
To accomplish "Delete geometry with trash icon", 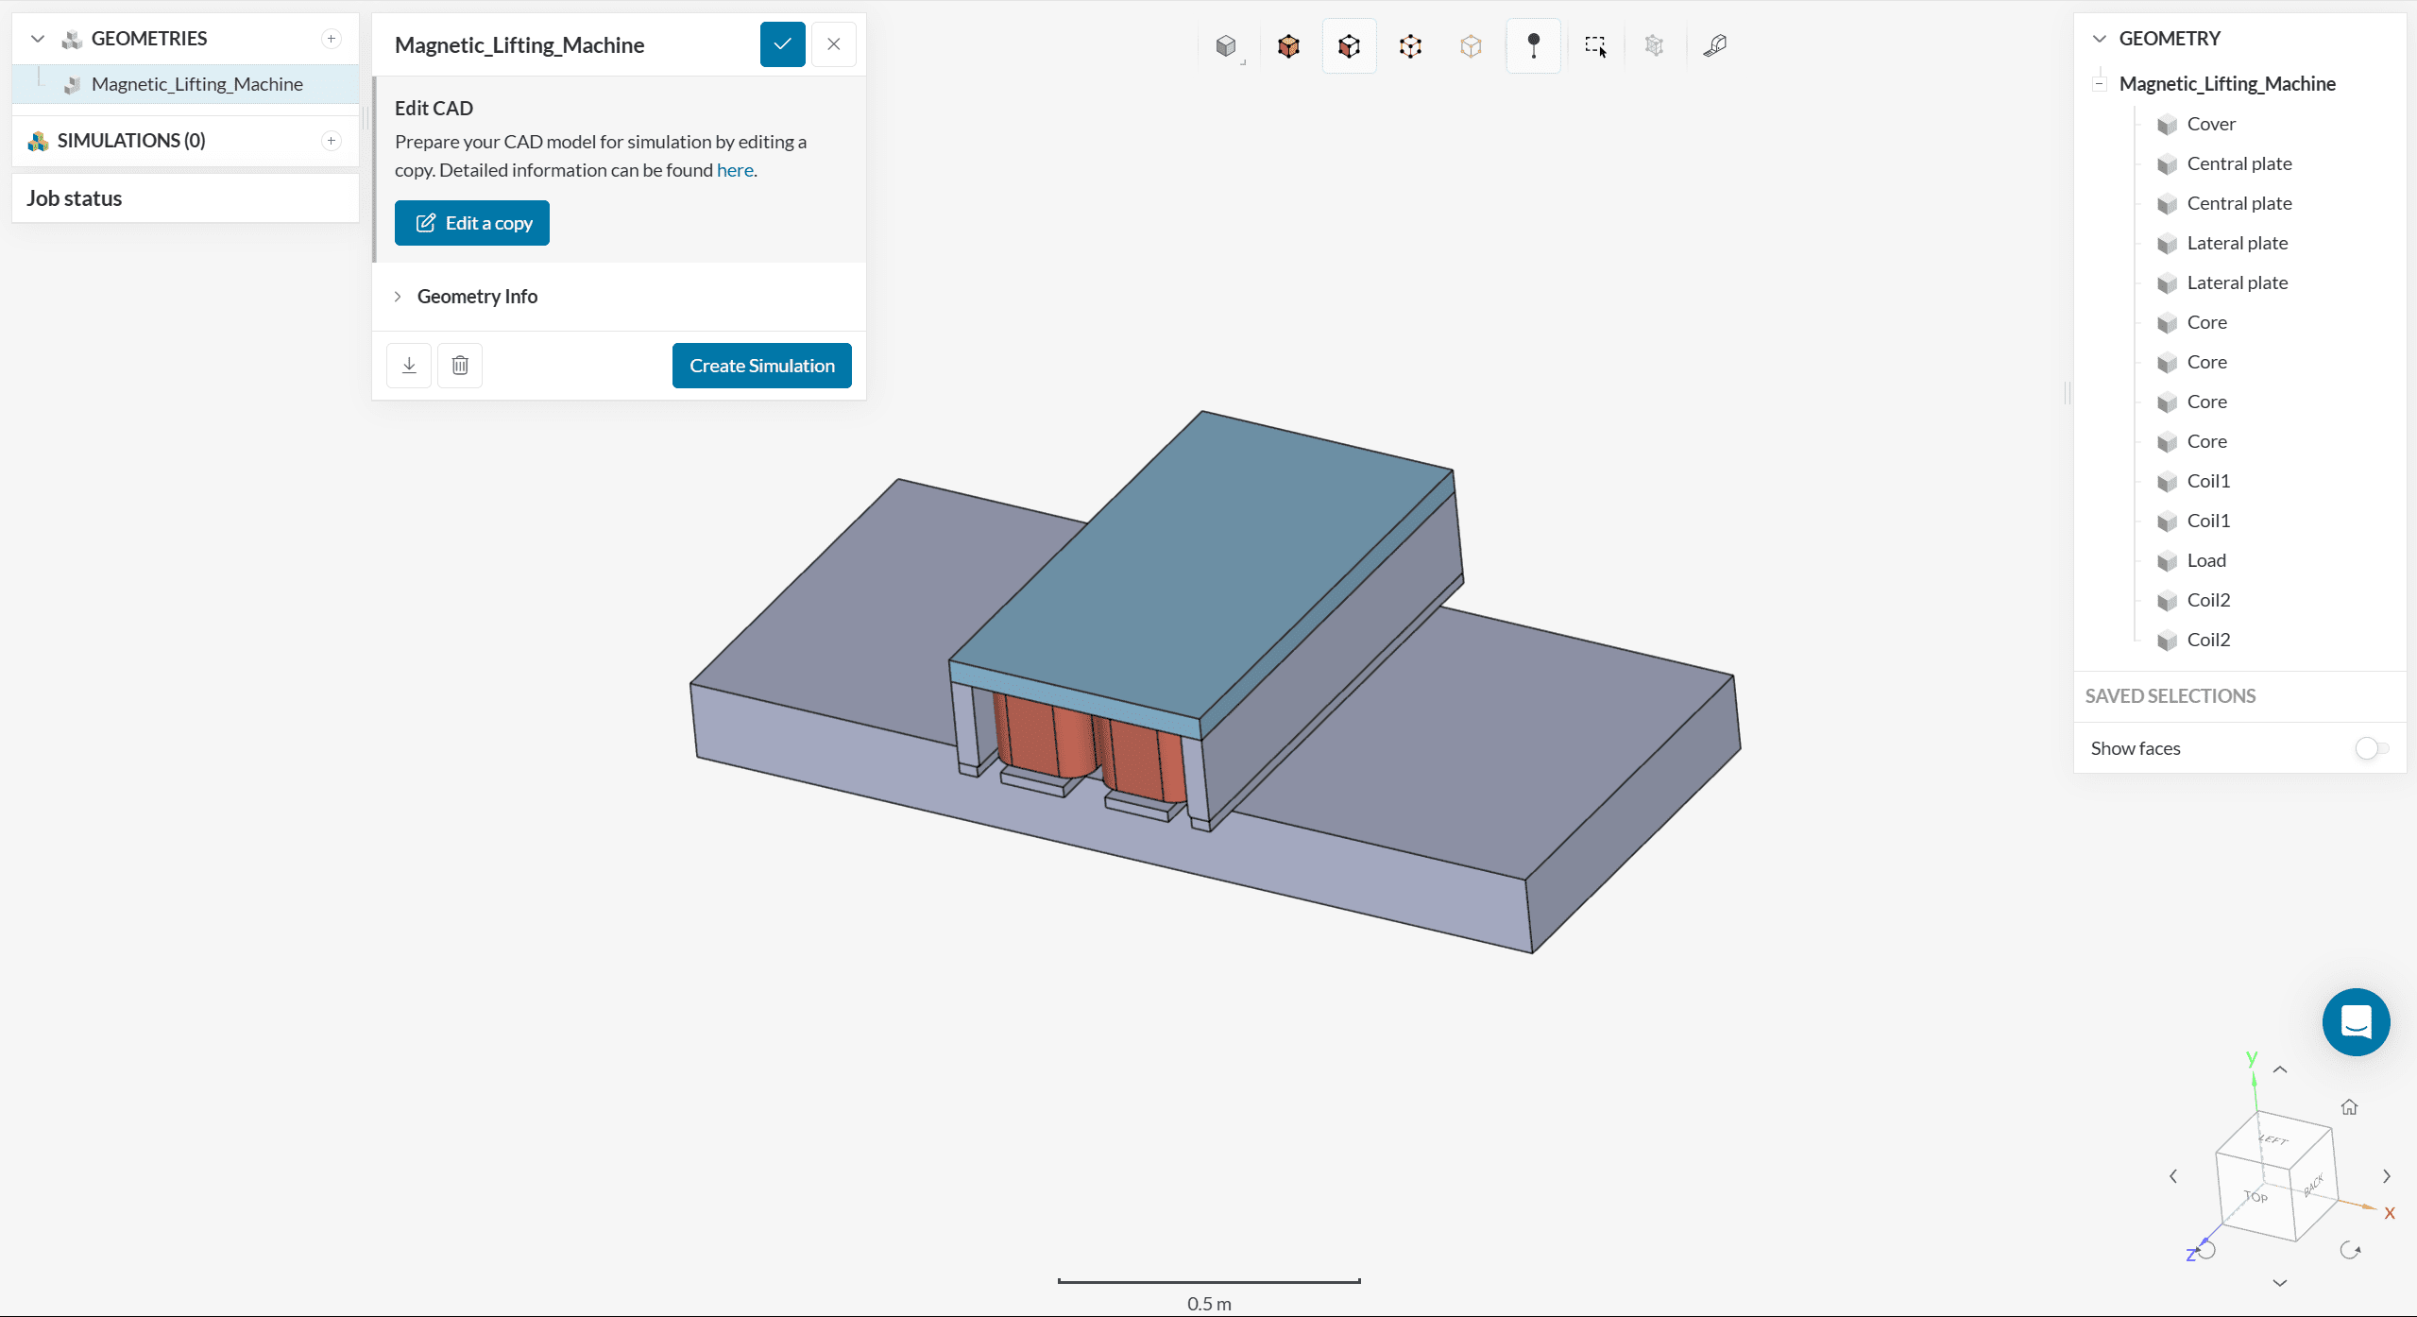I will click(460, 366).
